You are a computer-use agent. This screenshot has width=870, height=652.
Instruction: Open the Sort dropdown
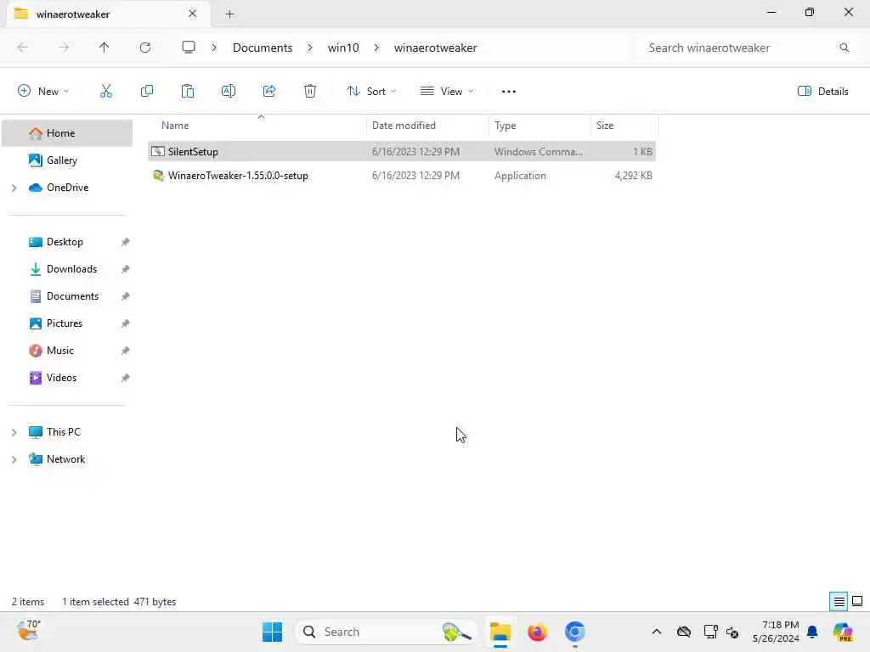pos(371,92)
